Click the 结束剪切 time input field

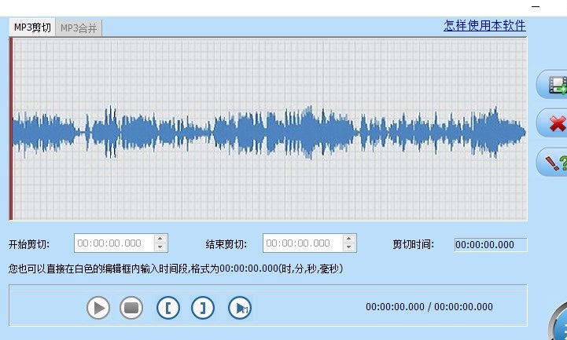(302, 243)
